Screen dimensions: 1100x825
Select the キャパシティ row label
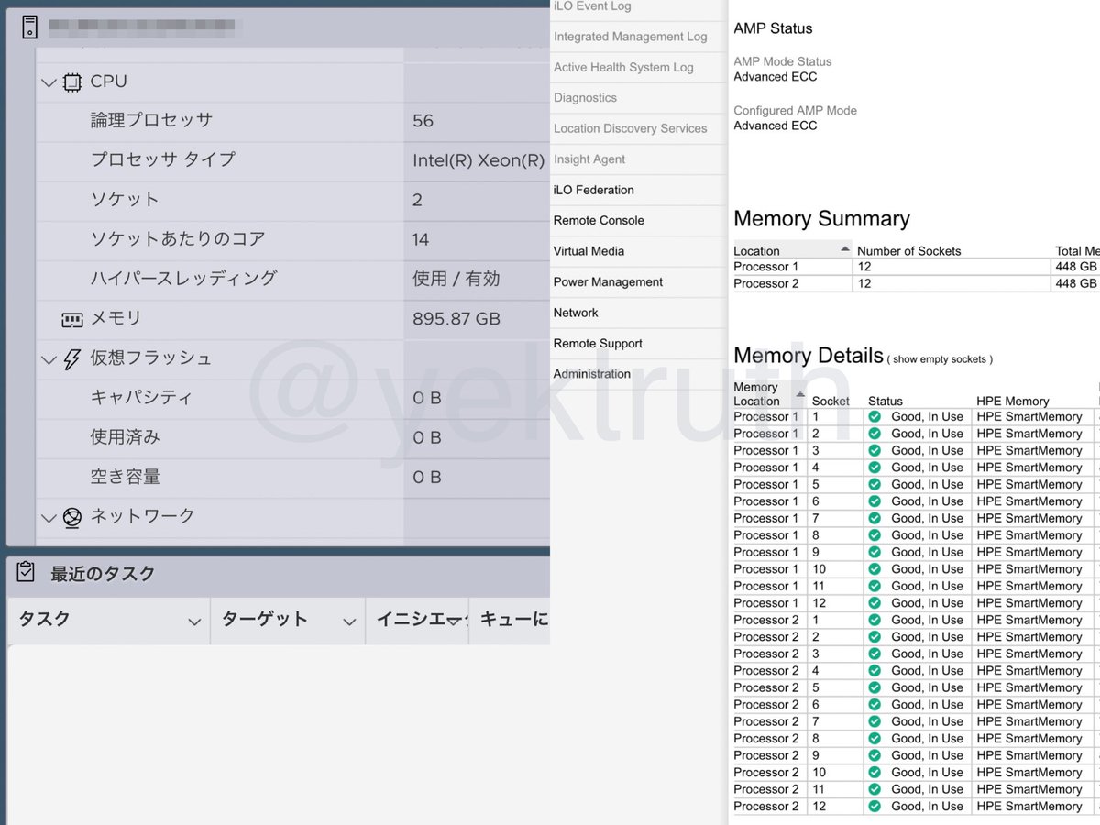(141, 398)
